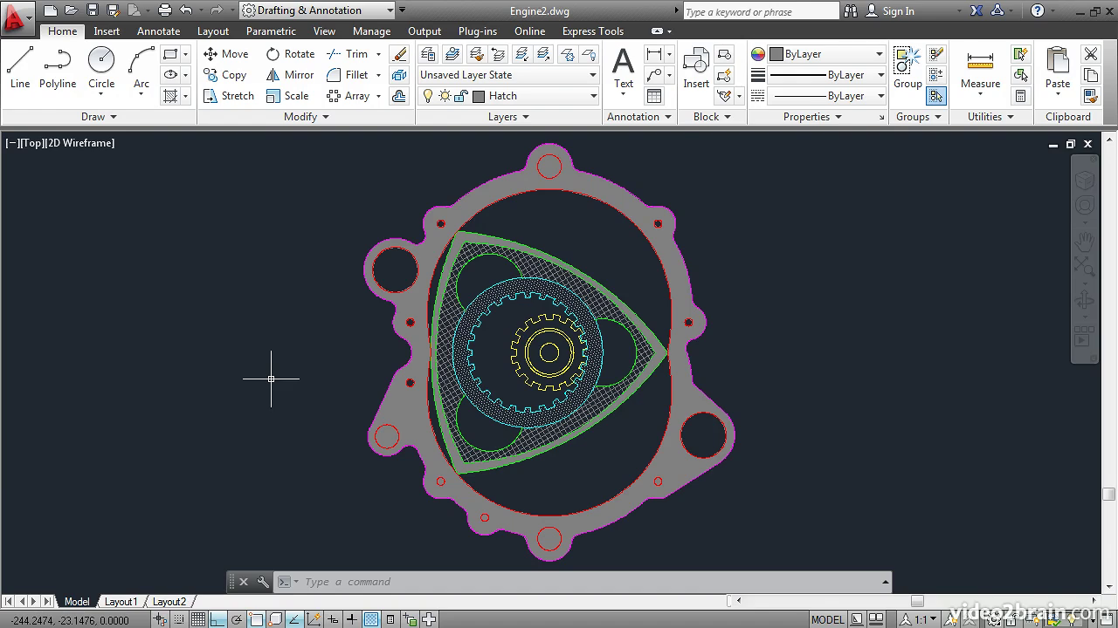Click the Offset icon in Modify panel
This screenshot has width=1118, height=628.
click(399, 96)
